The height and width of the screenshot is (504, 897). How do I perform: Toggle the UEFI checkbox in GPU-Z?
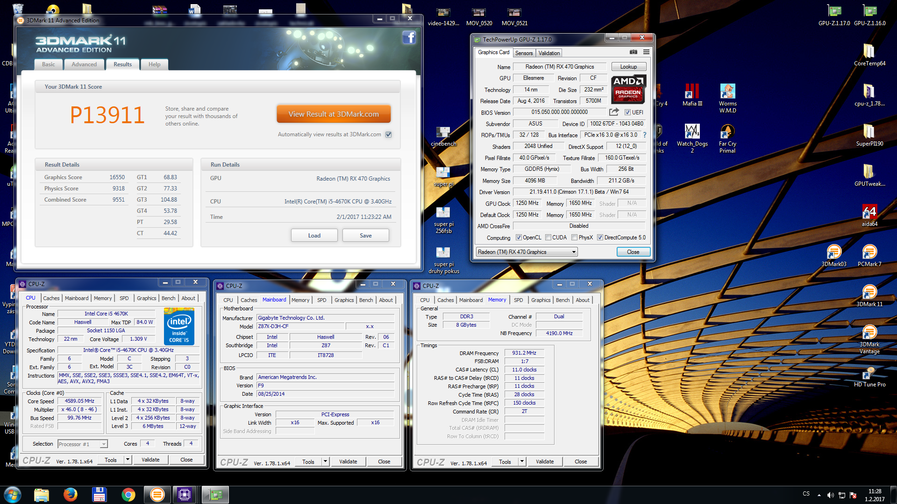click(628, 112)
